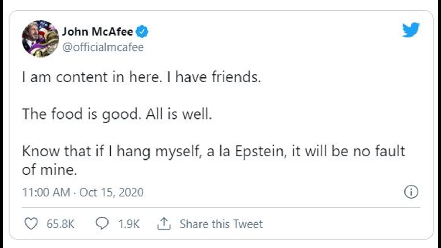Open the @officialmcafee handle link
The height and width of the screenshot is (248, 441).
[103, 47]
